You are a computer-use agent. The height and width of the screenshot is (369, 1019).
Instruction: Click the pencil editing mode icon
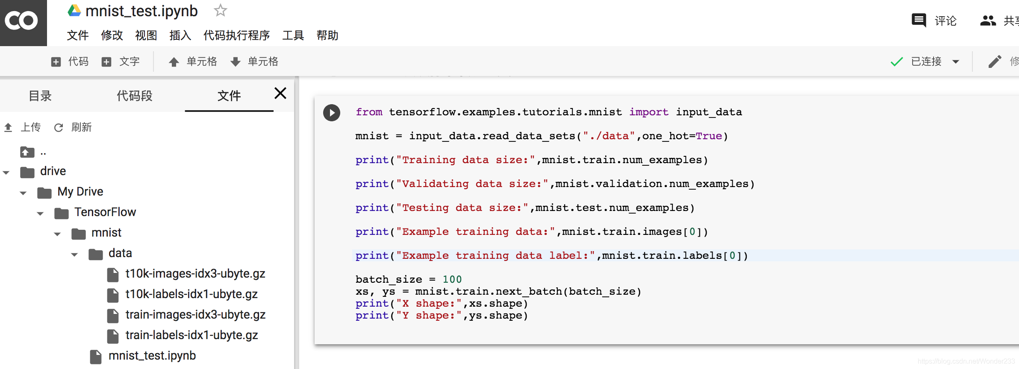[x=995, y=61]
